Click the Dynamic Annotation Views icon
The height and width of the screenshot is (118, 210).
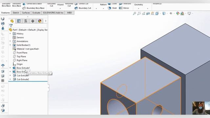[x=152, y=13]
